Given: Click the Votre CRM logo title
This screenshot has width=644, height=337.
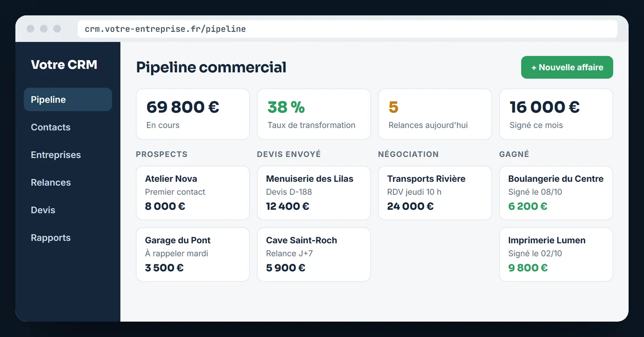Looking at the screenshot, I should point(64,64).
